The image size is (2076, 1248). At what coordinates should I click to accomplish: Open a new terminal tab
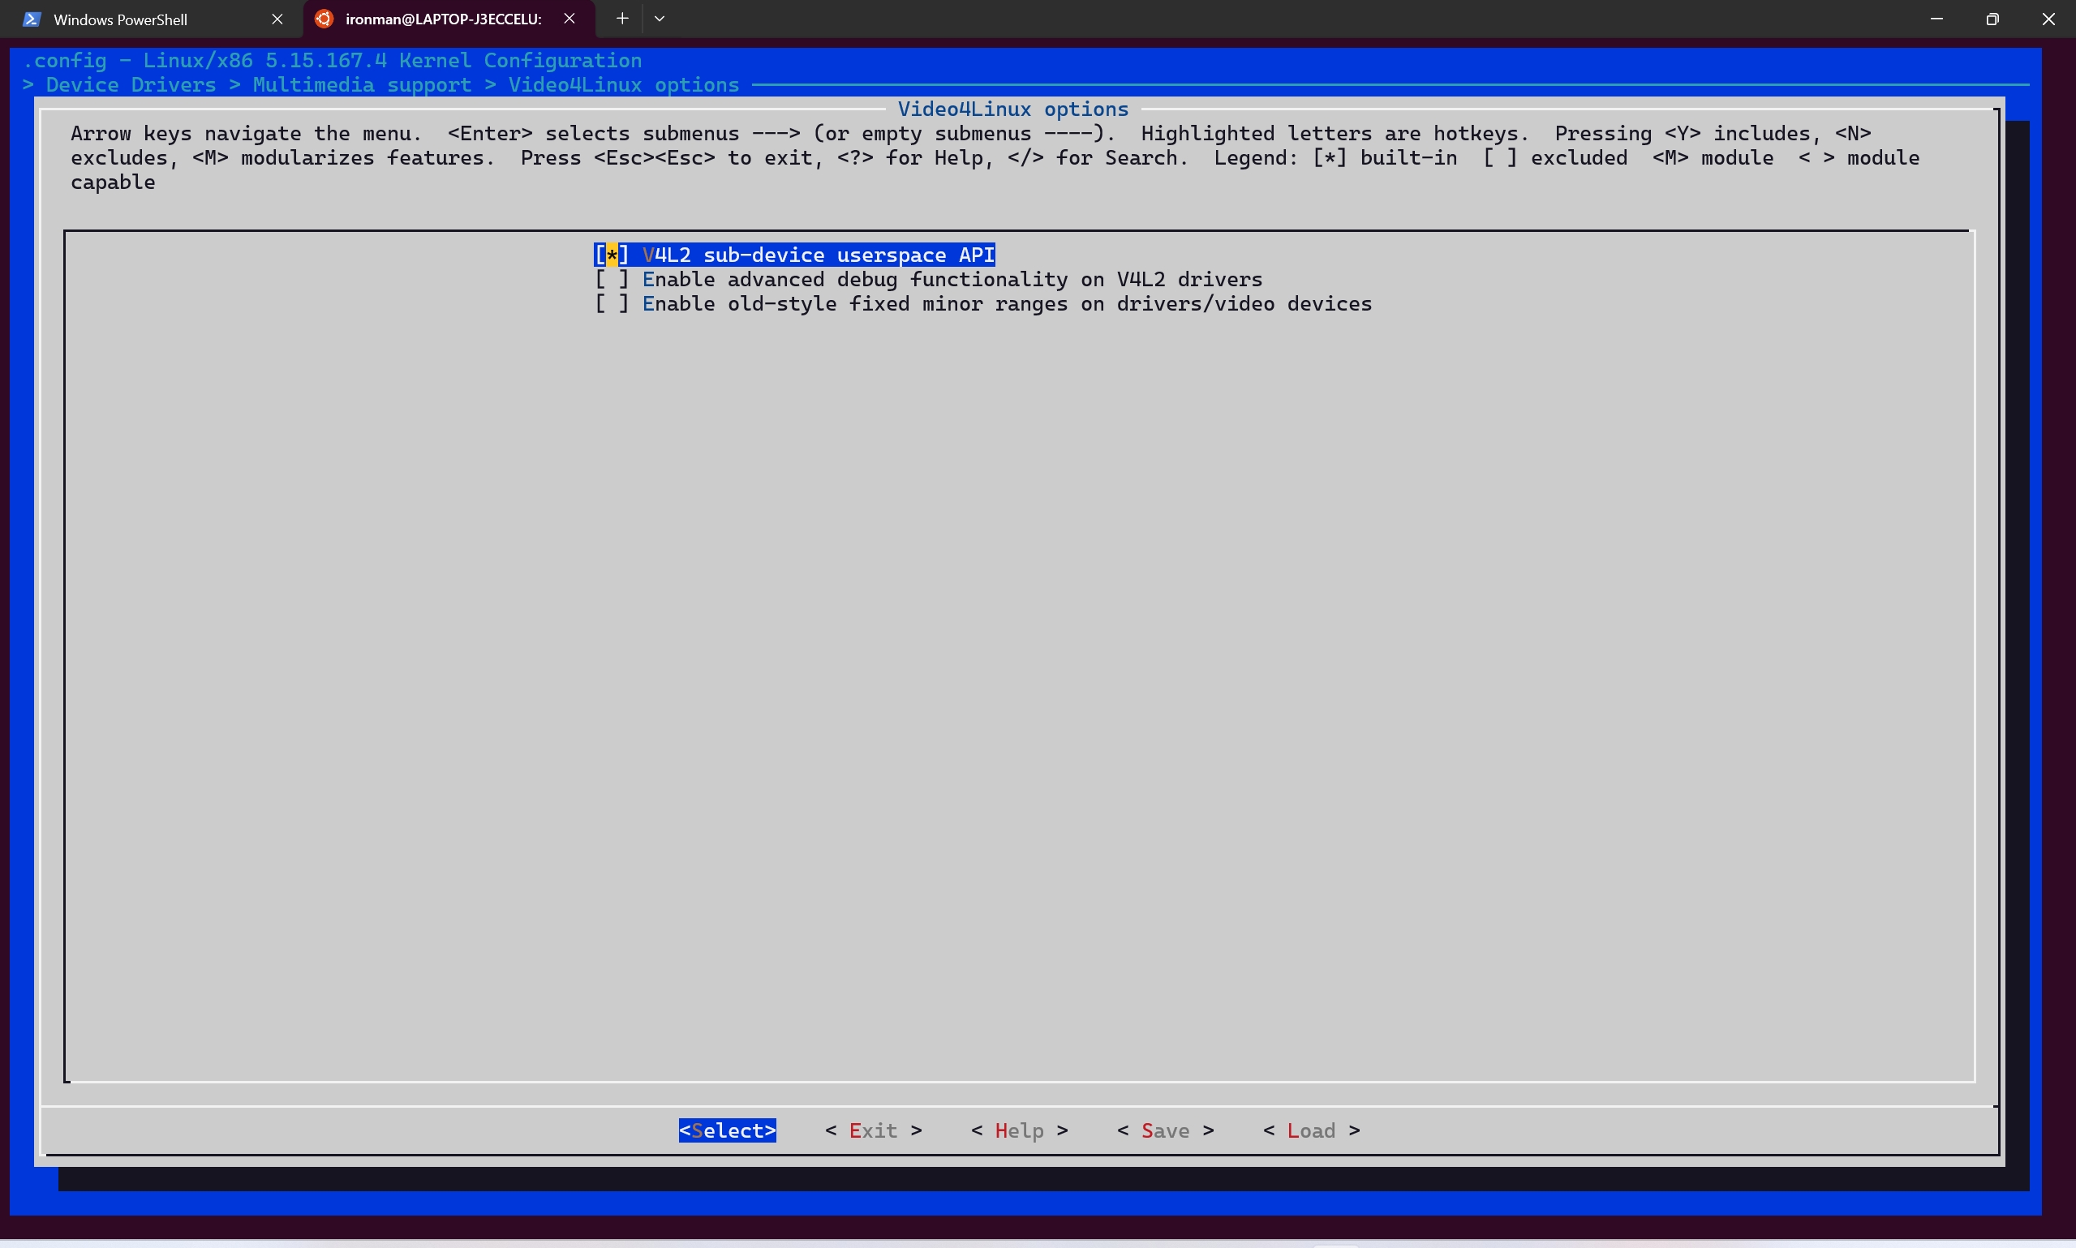coord(621,19)
